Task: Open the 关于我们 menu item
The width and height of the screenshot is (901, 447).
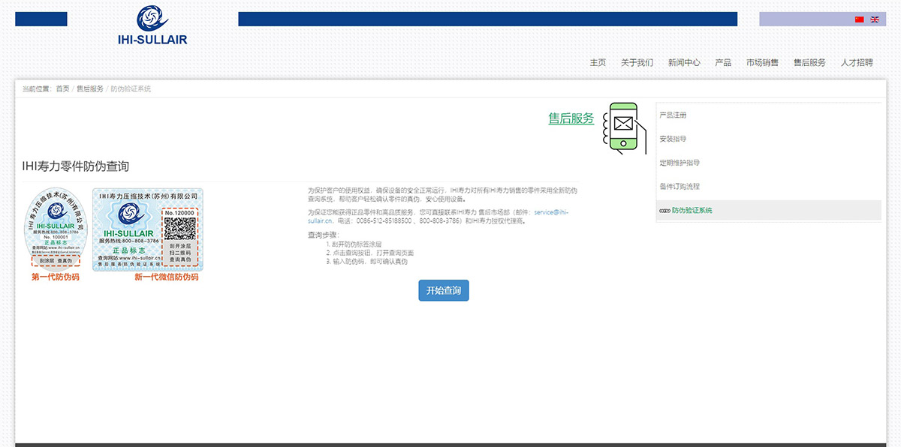Action: click(x=637, y=62)
